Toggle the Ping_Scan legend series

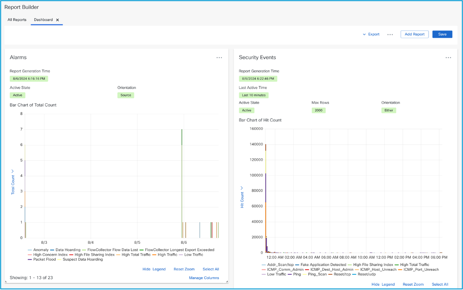(x=317, y=274)
